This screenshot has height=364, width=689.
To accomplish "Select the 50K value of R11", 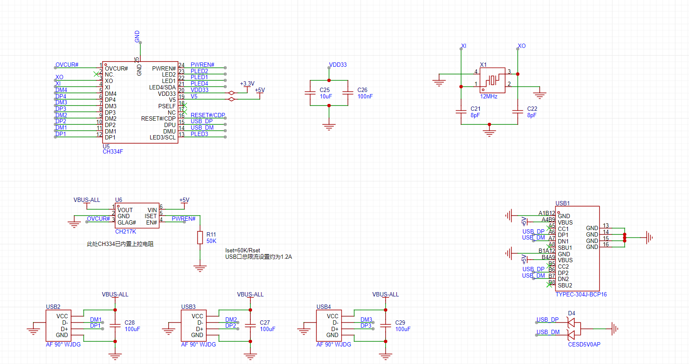I will tap(211, 241).
